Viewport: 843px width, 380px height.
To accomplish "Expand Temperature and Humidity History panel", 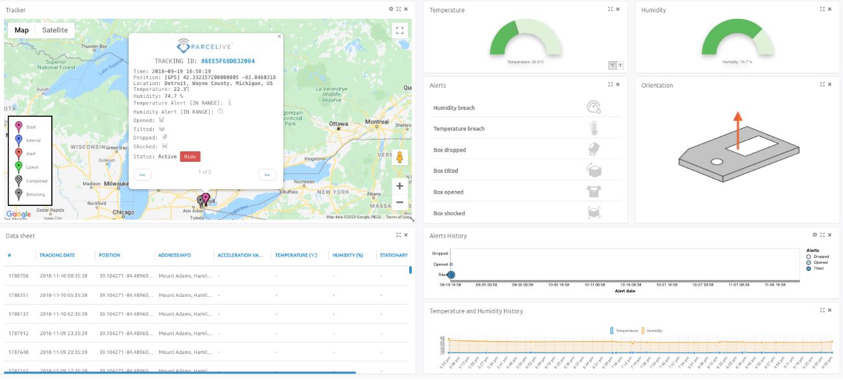I will pos(822,310).
